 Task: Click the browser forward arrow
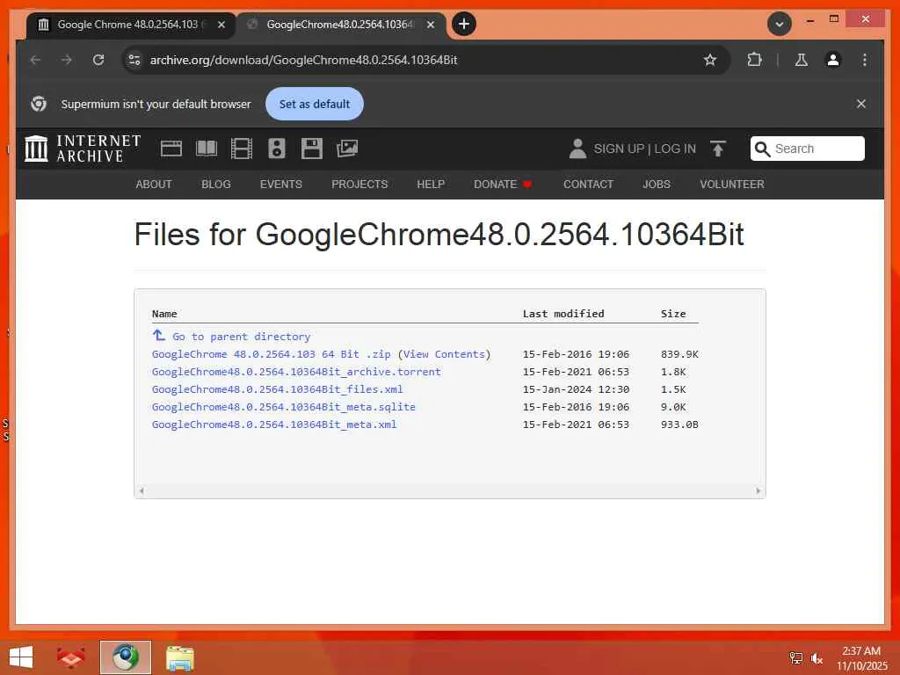coord(67,60)
